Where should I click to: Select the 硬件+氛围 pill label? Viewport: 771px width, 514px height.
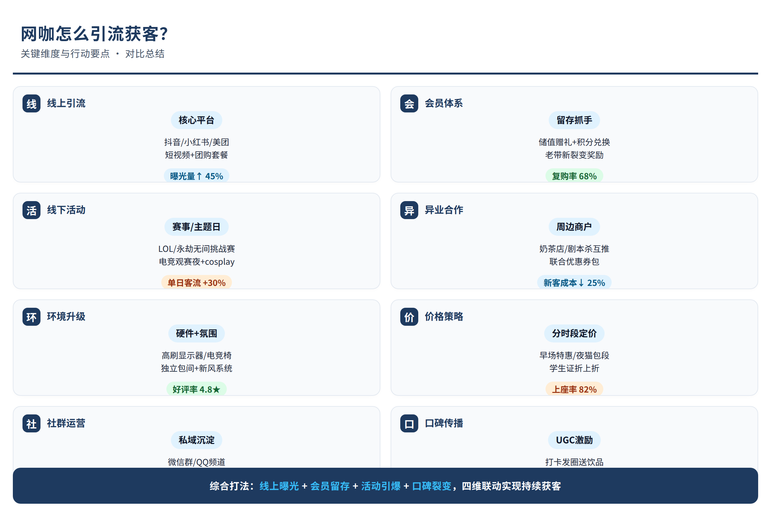tap(196, 333)
